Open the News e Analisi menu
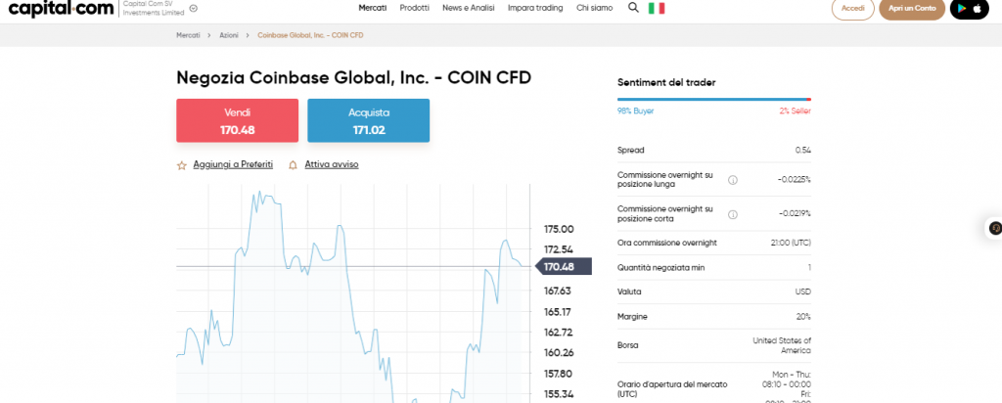The width and height of the screenshot is (1002, 403). (469, 8)
